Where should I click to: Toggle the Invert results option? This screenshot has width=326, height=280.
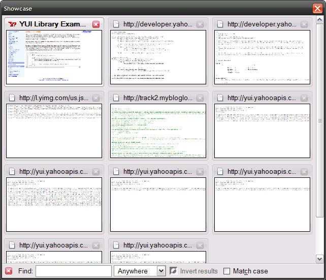(x=174, y=271)
